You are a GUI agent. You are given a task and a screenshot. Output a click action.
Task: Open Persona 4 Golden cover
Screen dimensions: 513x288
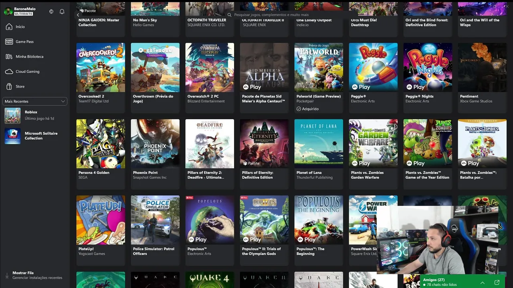point(101,144)
